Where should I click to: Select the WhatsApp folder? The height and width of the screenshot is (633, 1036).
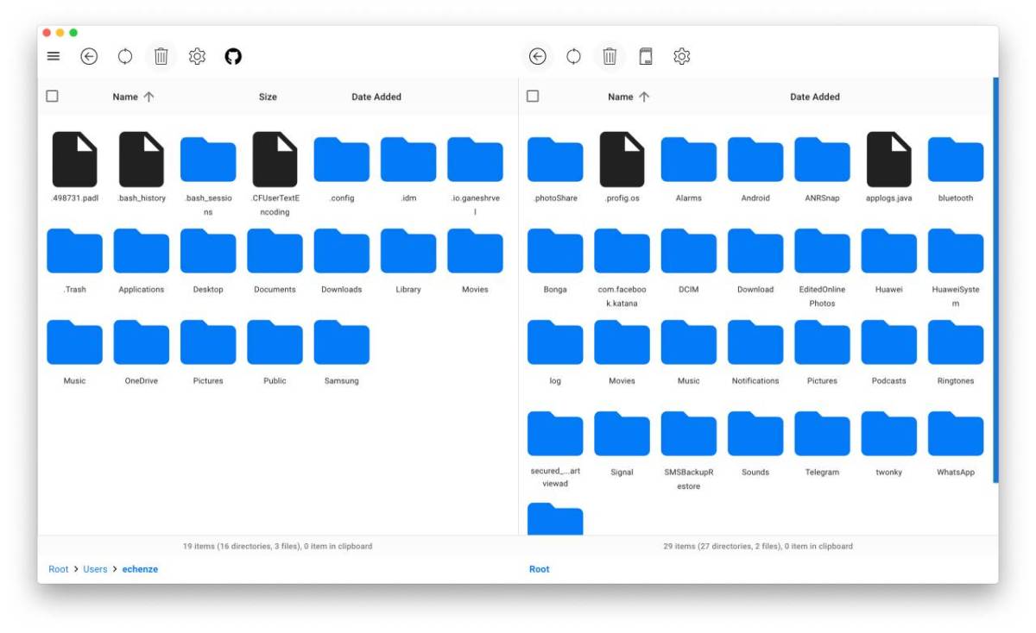[x=956, y=442]
